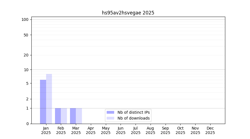Select the February distinct IPs bar
Screen dimensions: 250x139
click(58, 116)
